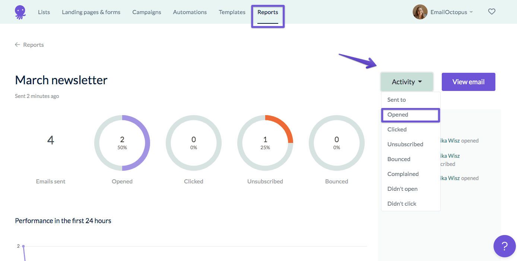Go back to Reports via the arrow link
The height and width of the screenshot is (261, 517).
[x=29, y=45]
